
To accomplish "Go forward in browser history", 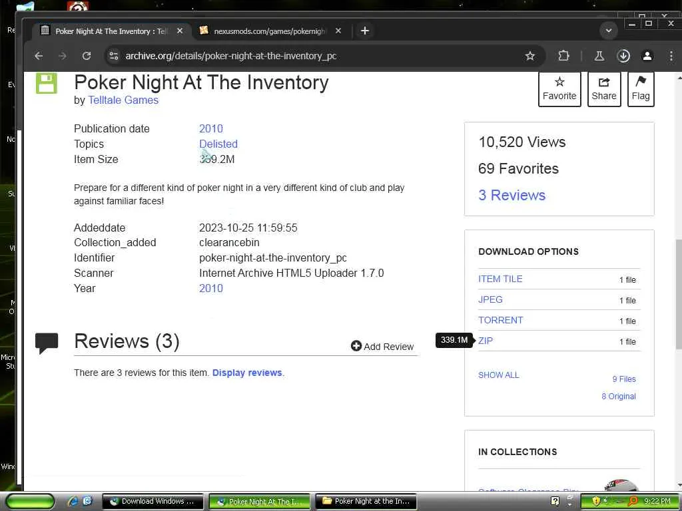I will 63,56.
